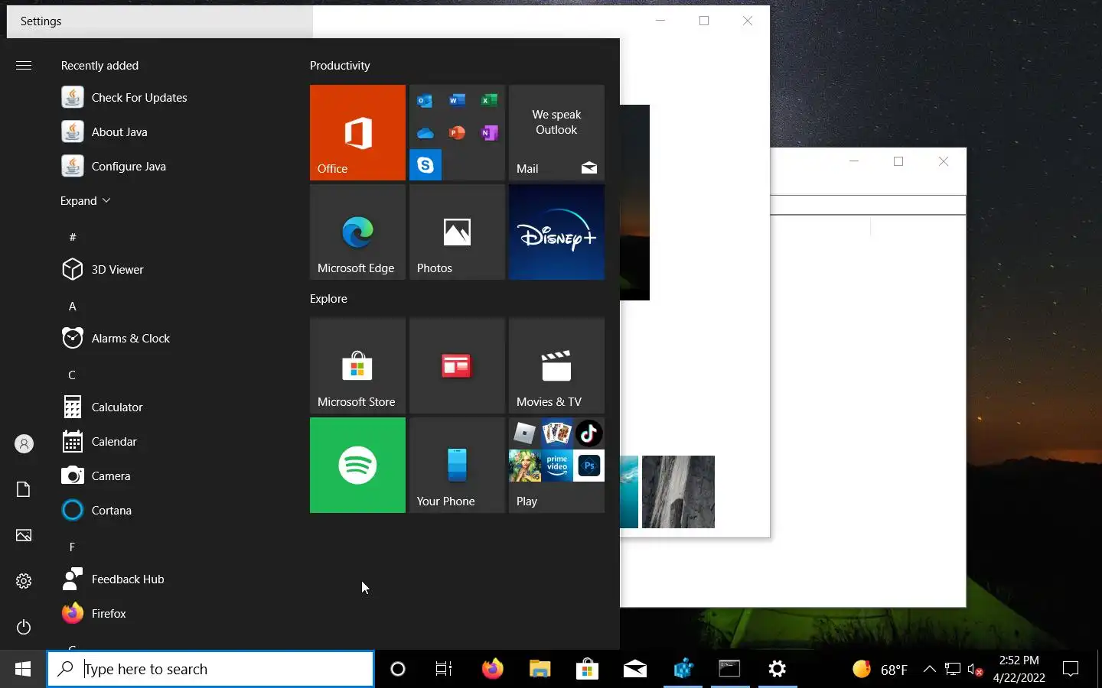Open Documents shortcut in Start sidebar
Image resolution: width=1102 pixels, height=688 pixels.
[x=24, y=489]
